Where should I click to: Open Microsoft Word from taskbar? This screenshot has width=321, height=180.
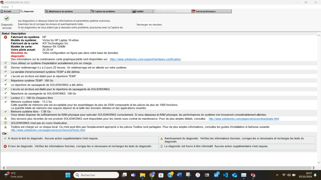(179, 175)
